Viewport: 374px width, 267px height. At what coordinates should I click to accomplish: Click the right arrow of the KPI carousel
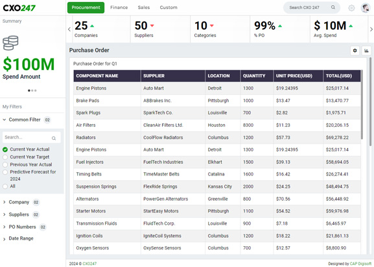(371, 29)
